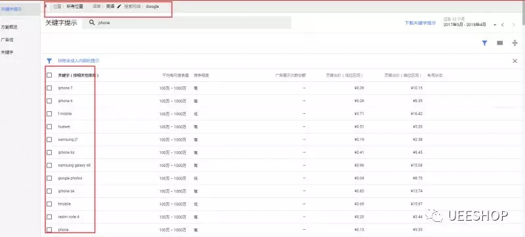Viewport: 525px width, 237px height.
Task: Tick the huawei keyword checkbox
Action: click(x=49, y=127)
